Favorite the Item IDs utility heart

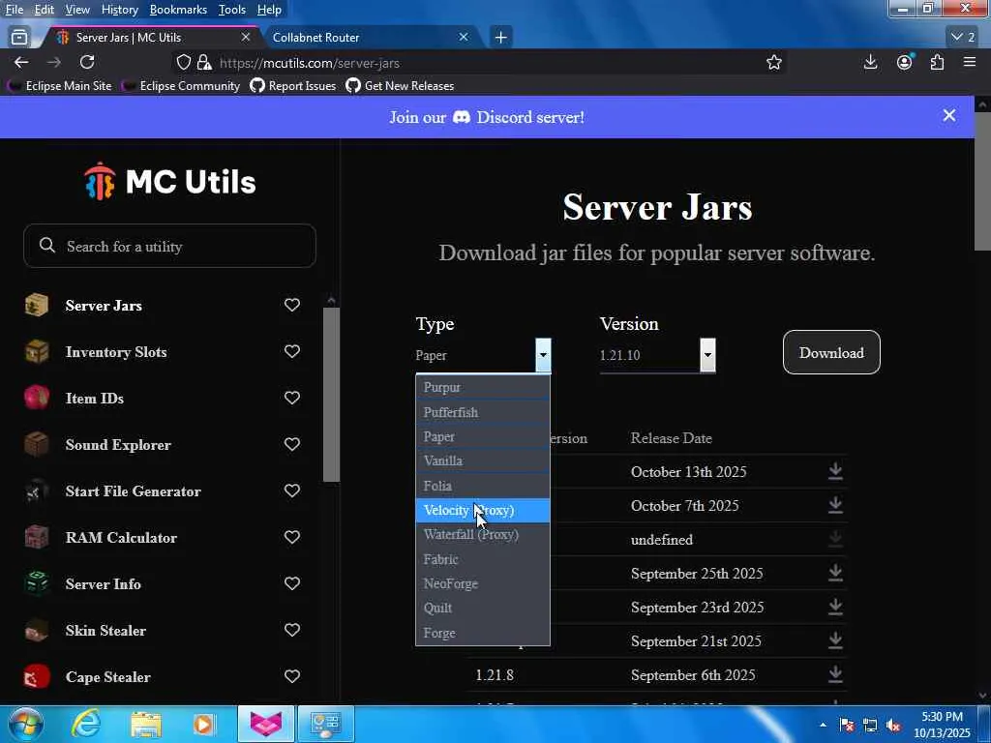tap(292, 398)
